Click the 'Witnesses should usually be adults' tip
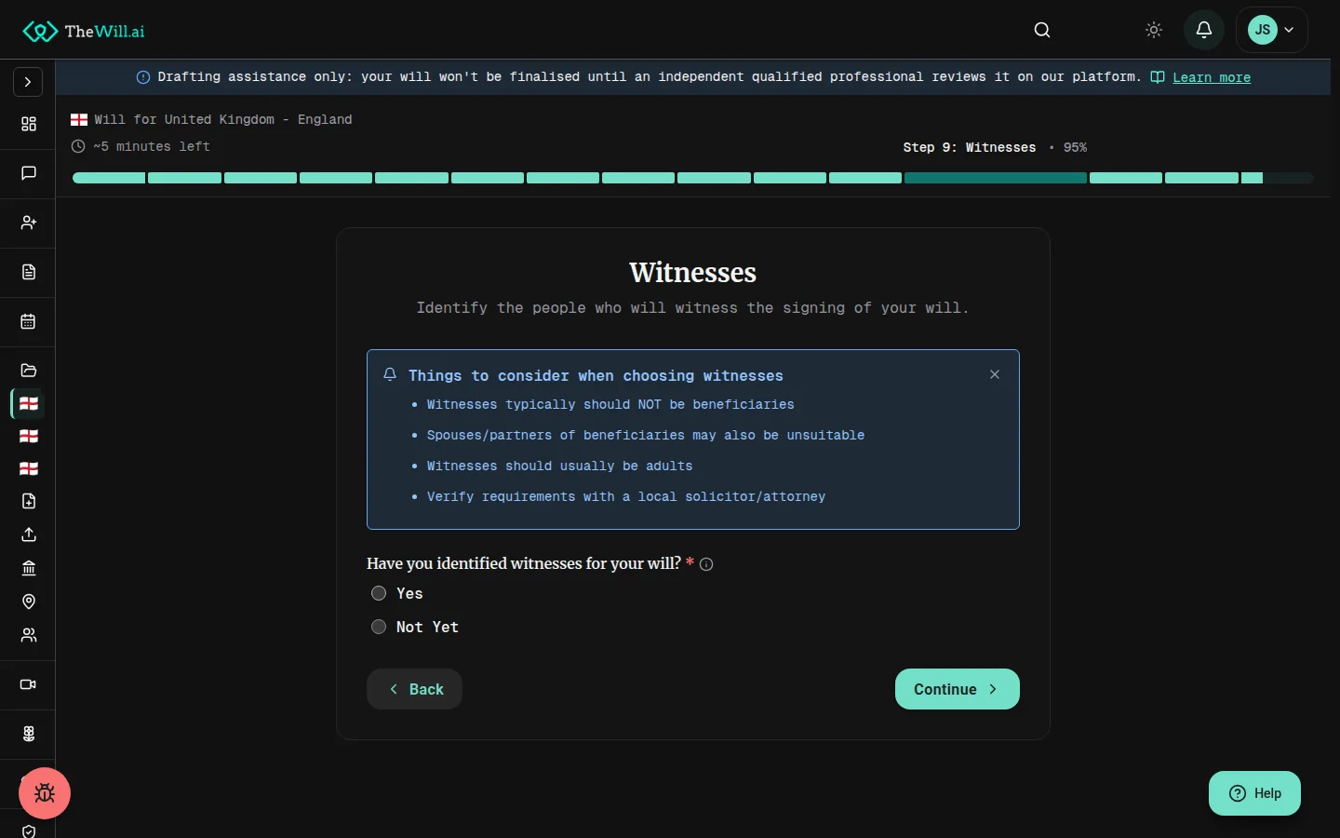The width and height of the screenshot is (1340, 838). (559, 466)
